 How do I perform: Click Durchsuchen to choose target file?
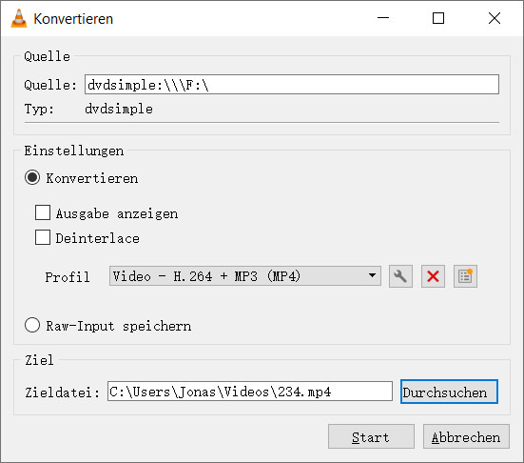(449, 392)
